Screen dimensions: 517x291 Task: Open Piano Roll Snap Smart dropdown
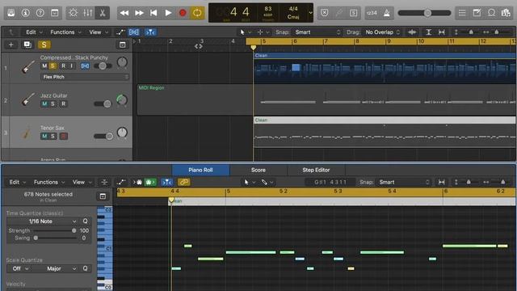tap(404, 182)
